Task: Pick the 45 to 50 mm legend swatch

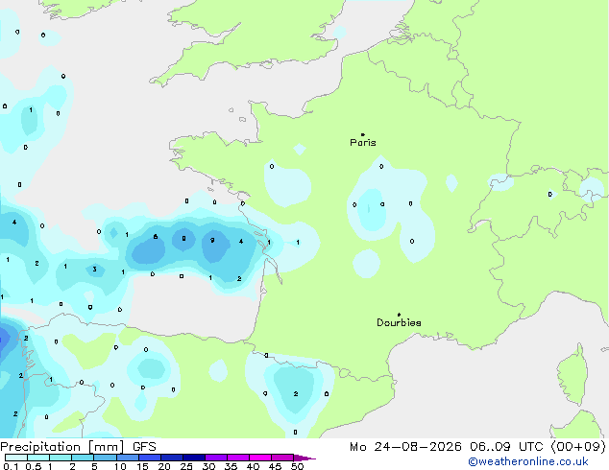Action: click(282, 458)
